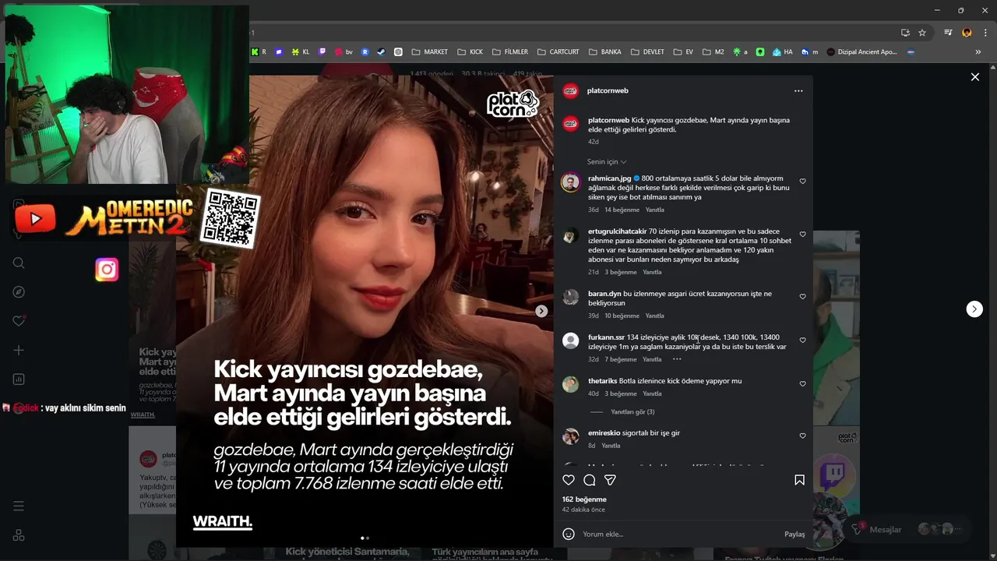Reply to rahmican.jpg's comment via 'Yanıtla'
The height and width of the screenshot is (561, 997).
point(654,210)
